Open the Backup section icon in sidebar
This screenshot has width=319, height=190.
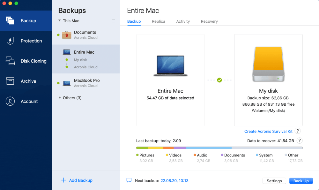pyautogui.click(x=10, y=21)
